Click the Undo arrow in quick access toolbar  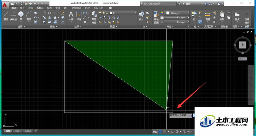(x=35, y=4)
